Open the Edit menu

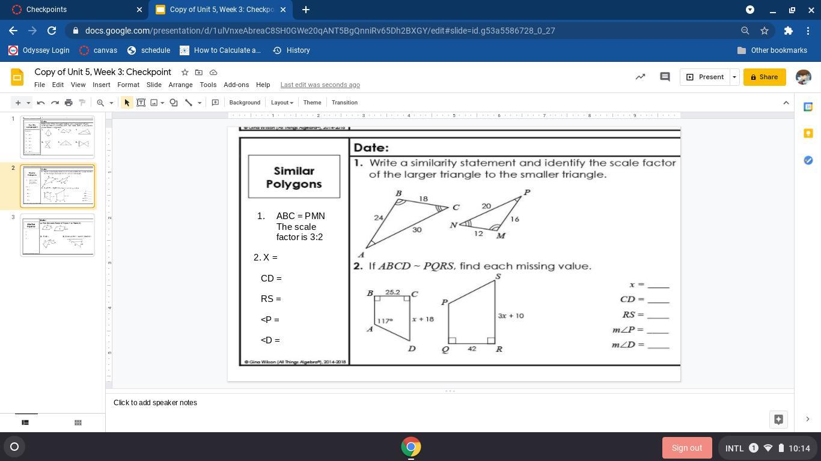pos(58,85)
